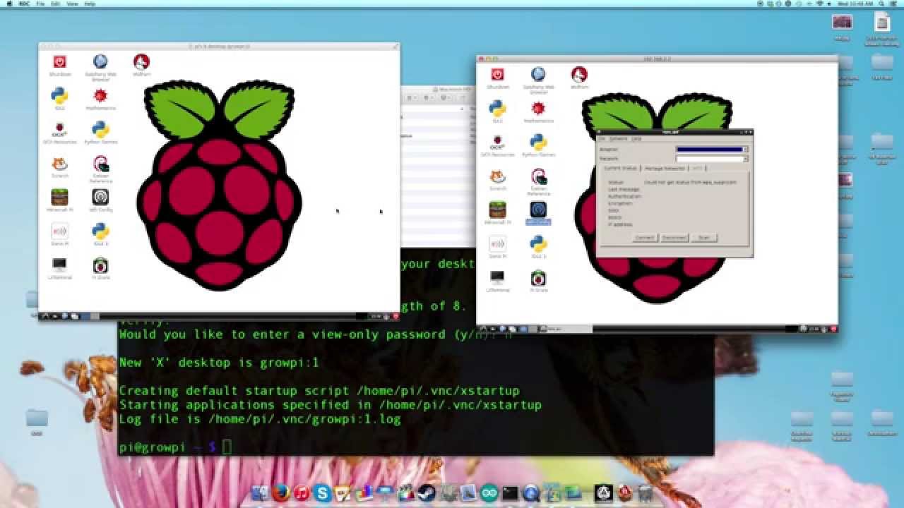Open the Edit menu in macOS menu bar
Viewport: 904px width, 508px height.
point(56,4)
